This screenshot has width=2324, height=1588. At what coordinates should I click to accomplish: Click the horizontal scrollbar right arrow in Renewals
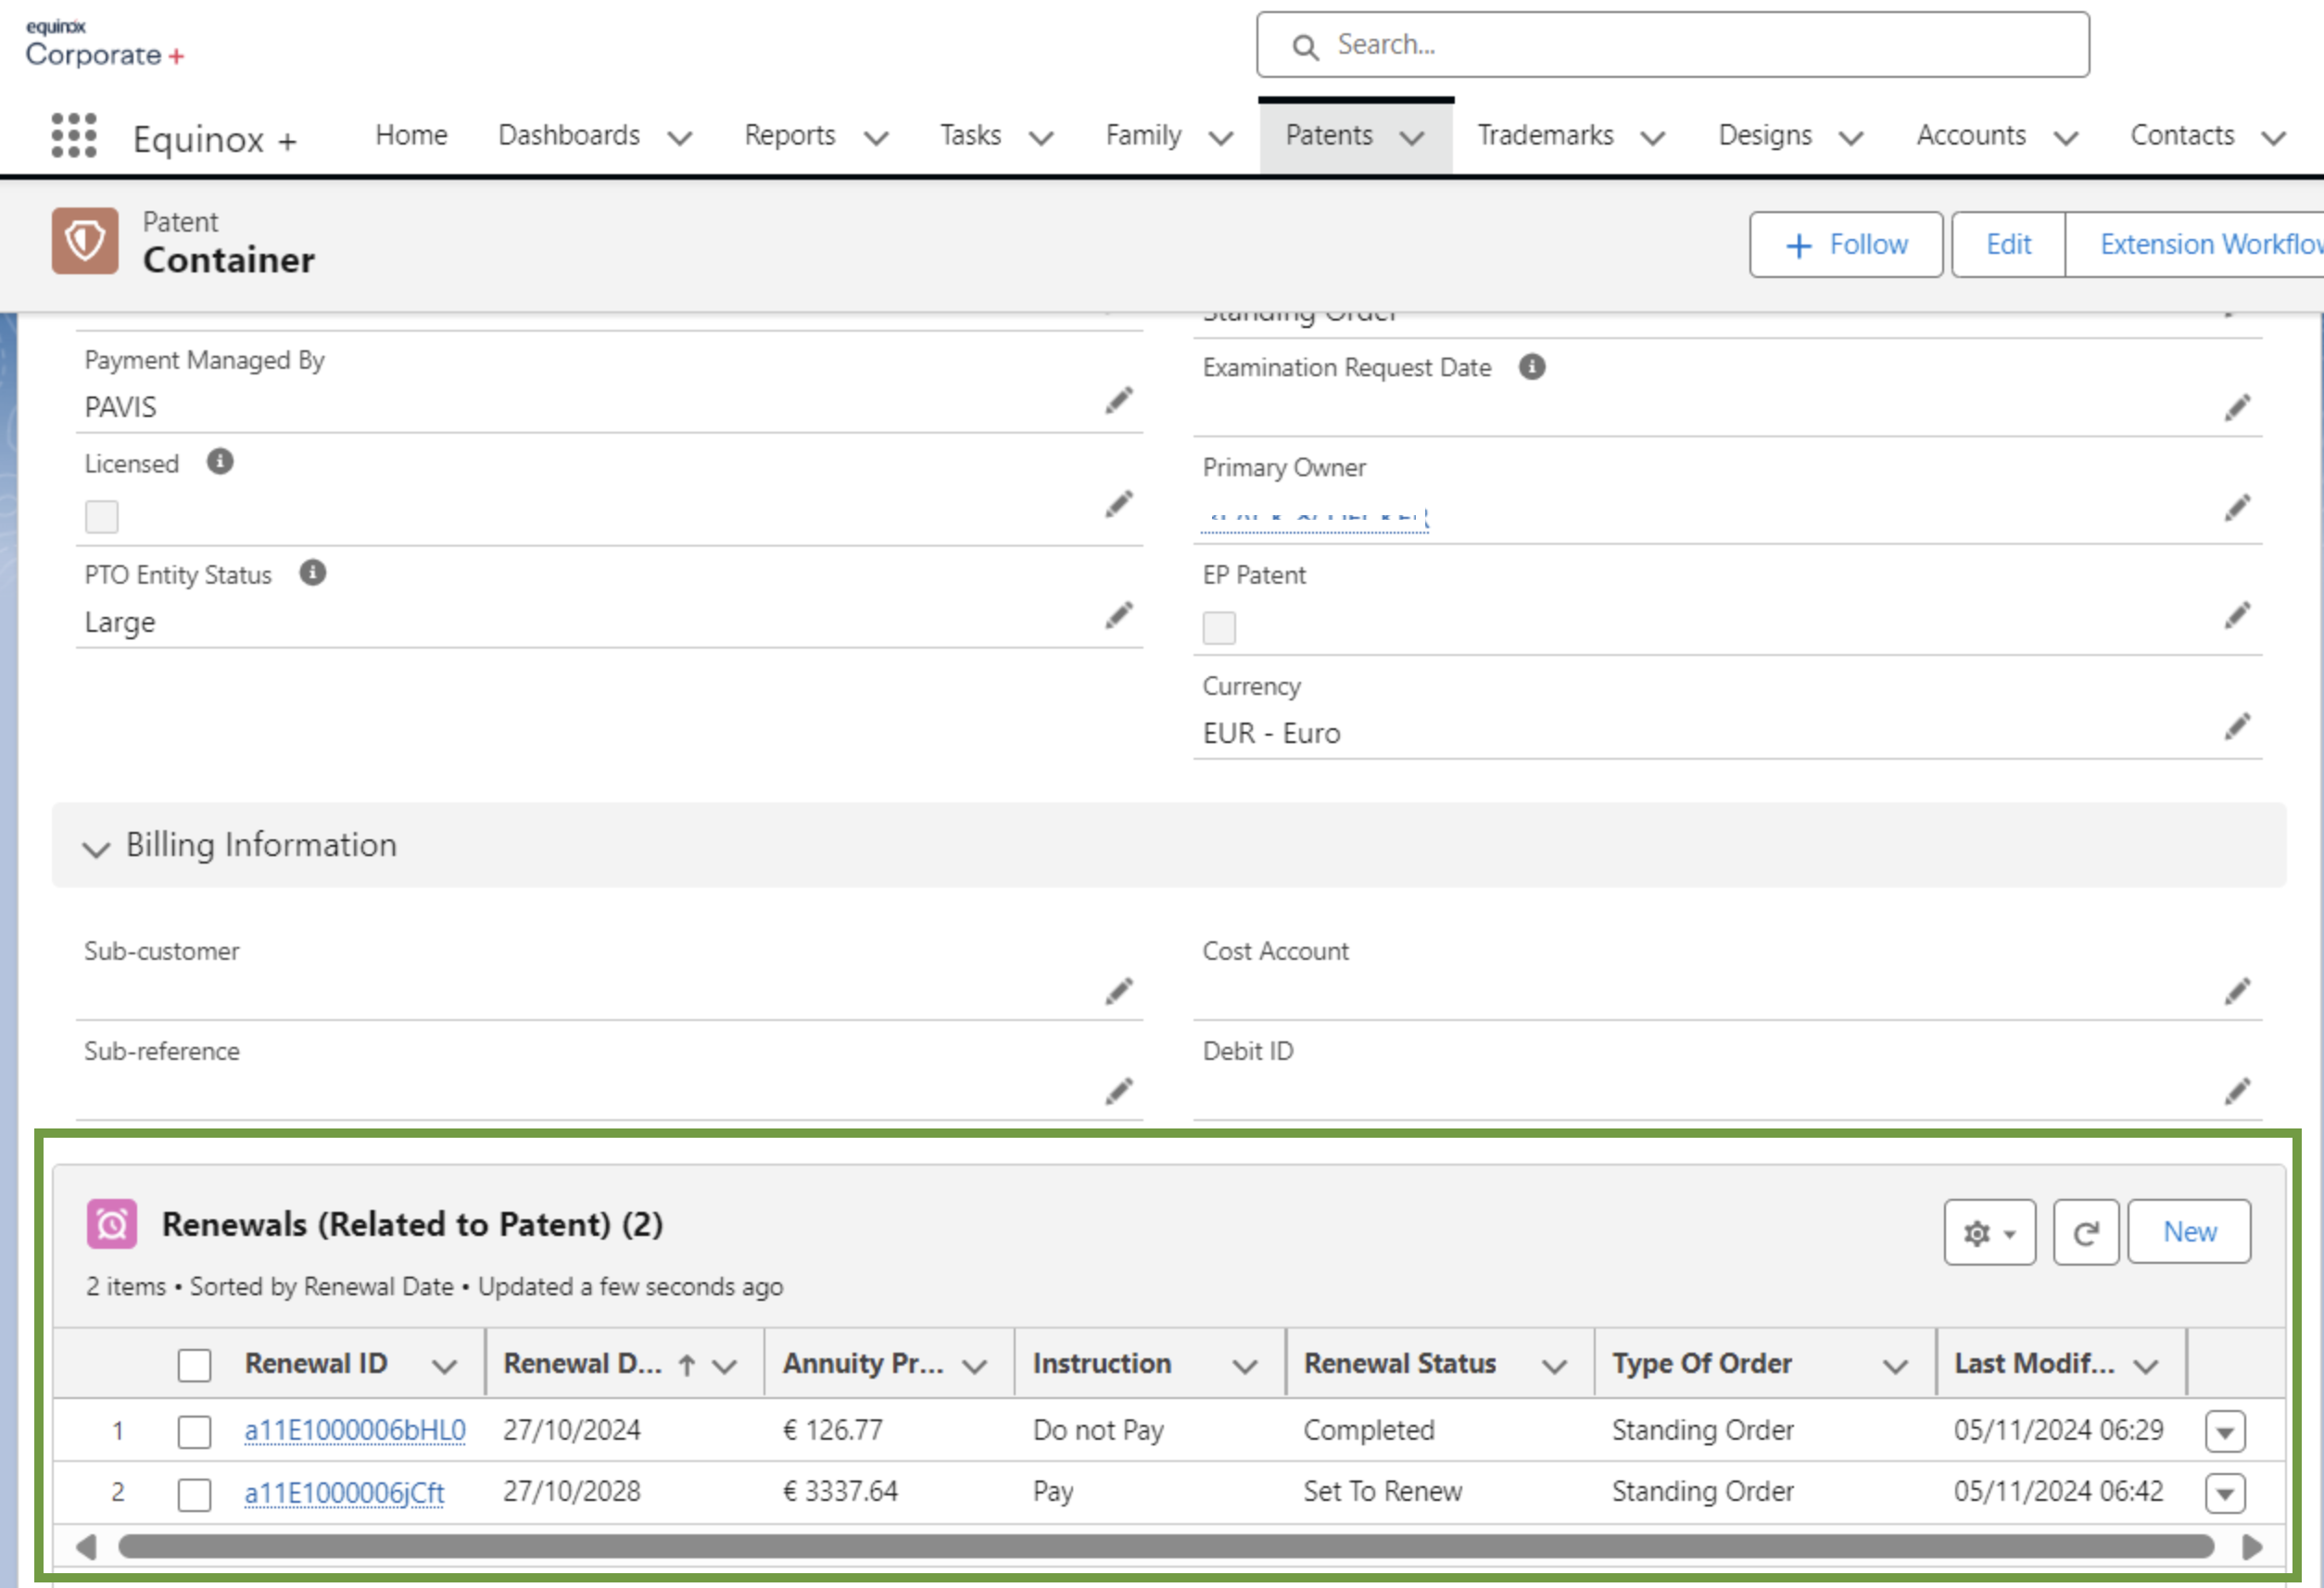[x=2252, y=1547]
